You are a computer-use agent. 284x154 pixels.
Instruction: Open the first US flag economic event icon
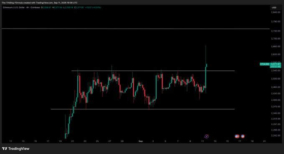click(237, 136)
